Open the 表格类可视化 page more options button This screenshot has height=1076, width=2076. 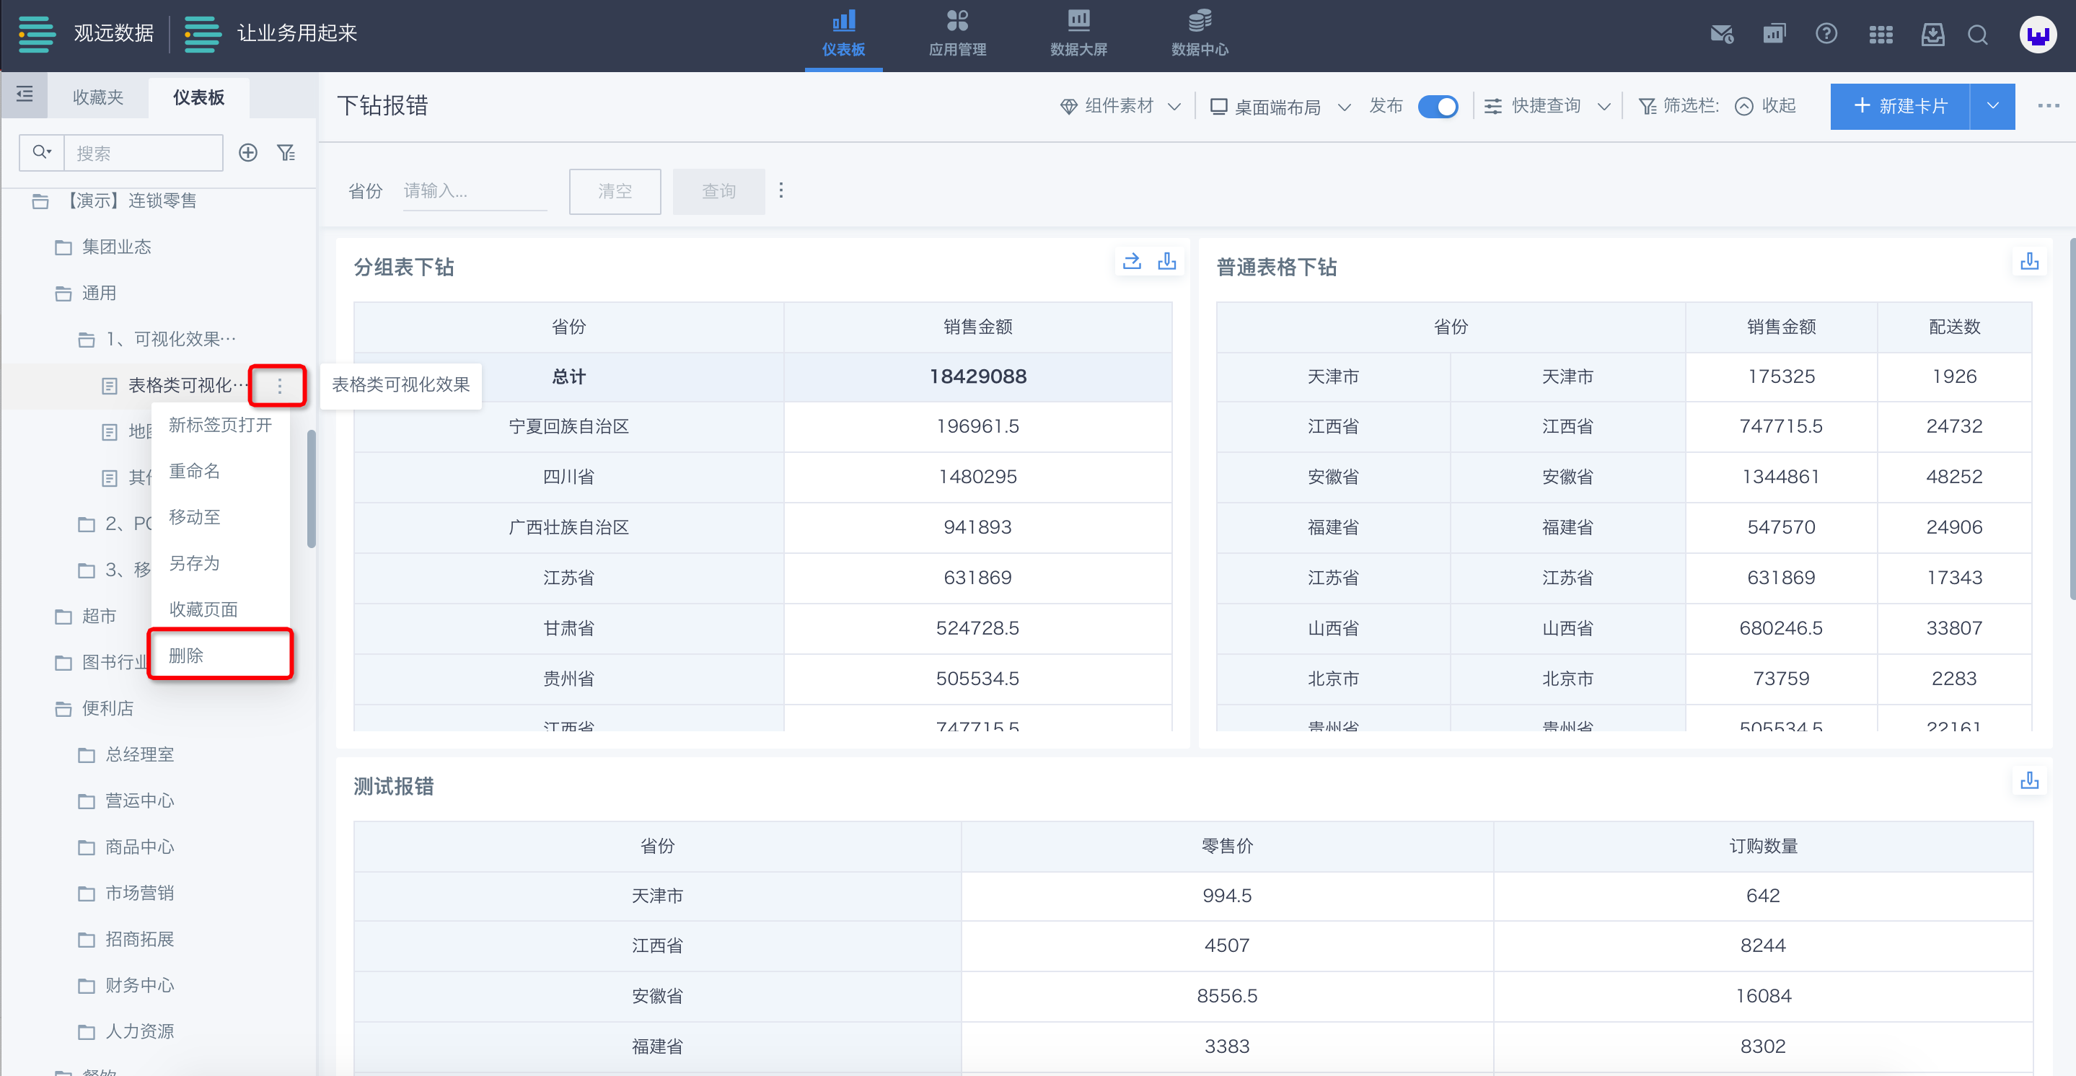[x=279, y=385]
